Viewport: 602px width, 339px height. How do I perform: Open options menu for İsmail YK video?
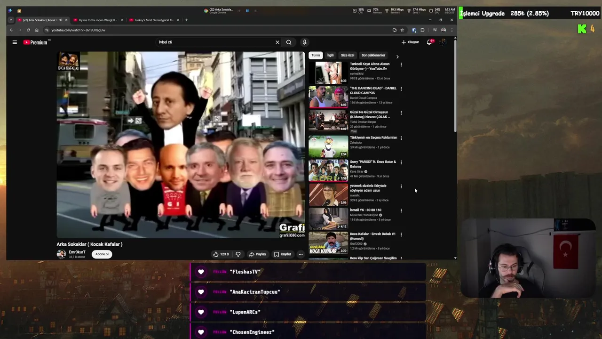click(401, 210)
